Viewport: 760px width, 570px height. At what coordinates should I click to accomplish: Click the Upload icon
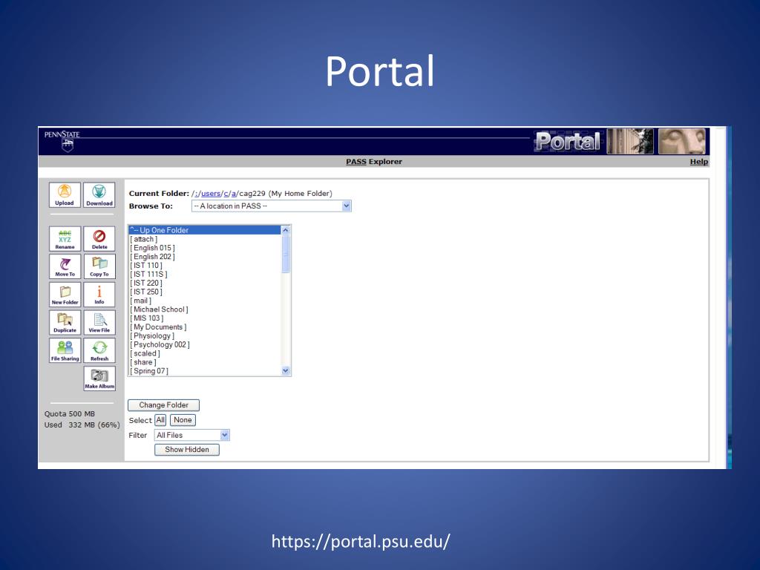point(65,195)
